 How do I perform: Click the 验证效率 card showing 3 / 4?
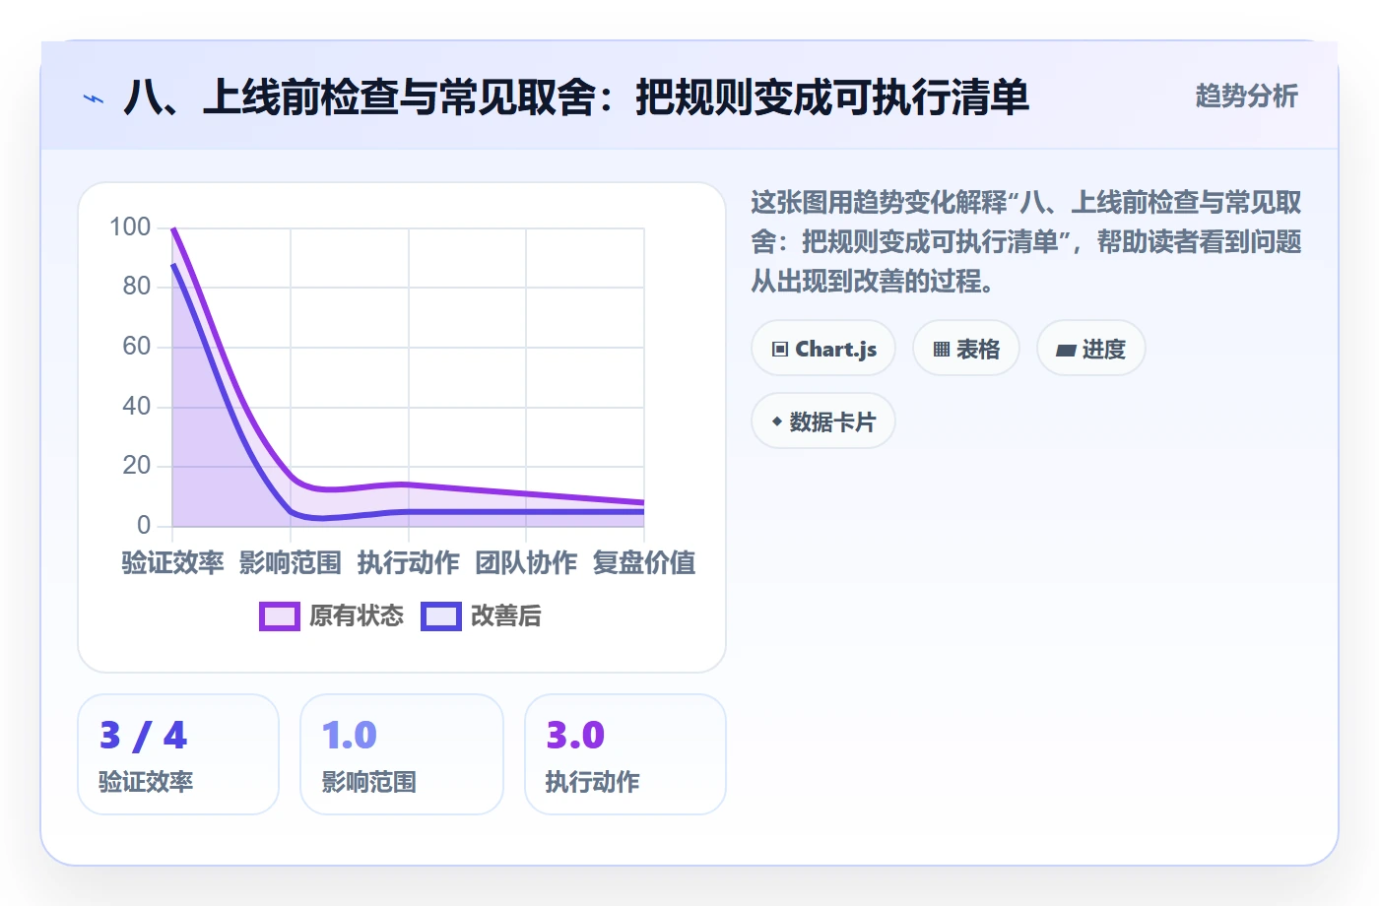pyautogui.click(x=178, y=754)
